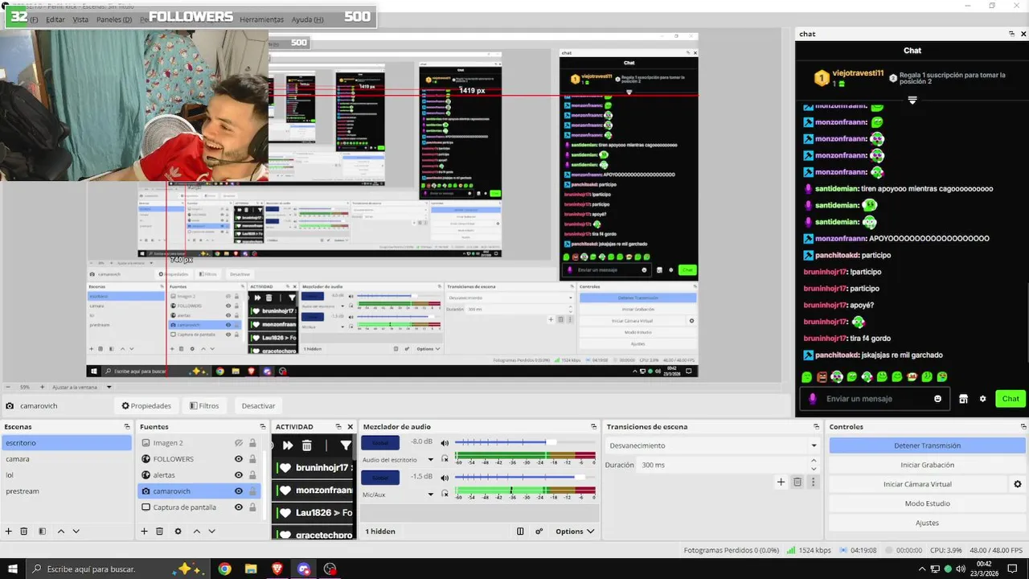Open the chat shop icon
Screen dimensions: 1029x579
963,399
